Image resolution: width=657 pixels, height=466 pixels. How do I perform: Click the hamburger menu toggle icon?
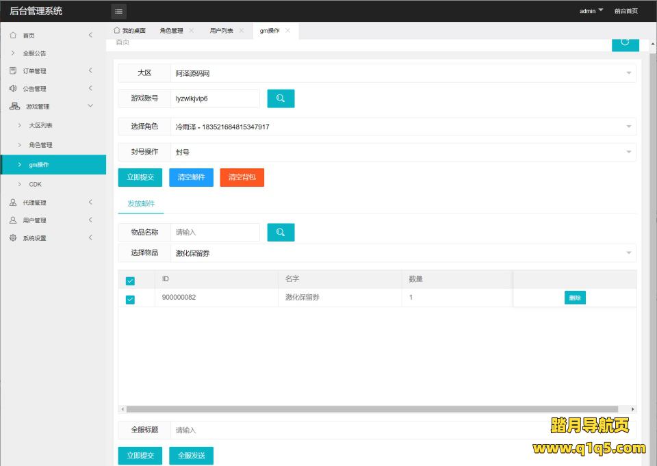pyautogui.click(x=118, y=11)
